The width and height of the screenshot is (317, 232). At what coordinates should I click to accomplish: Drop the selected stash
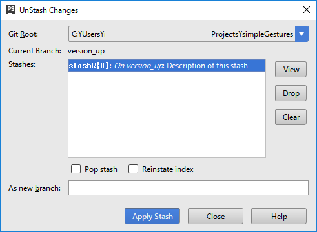pos(291,93)
